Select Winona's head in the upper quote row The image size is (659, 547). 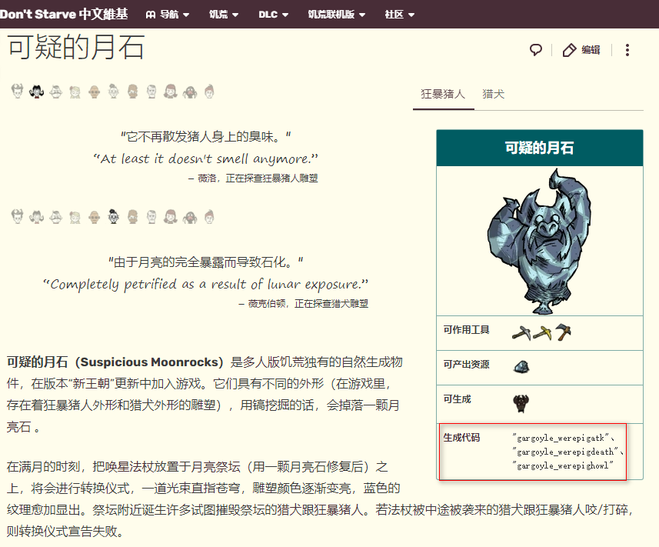209,91
